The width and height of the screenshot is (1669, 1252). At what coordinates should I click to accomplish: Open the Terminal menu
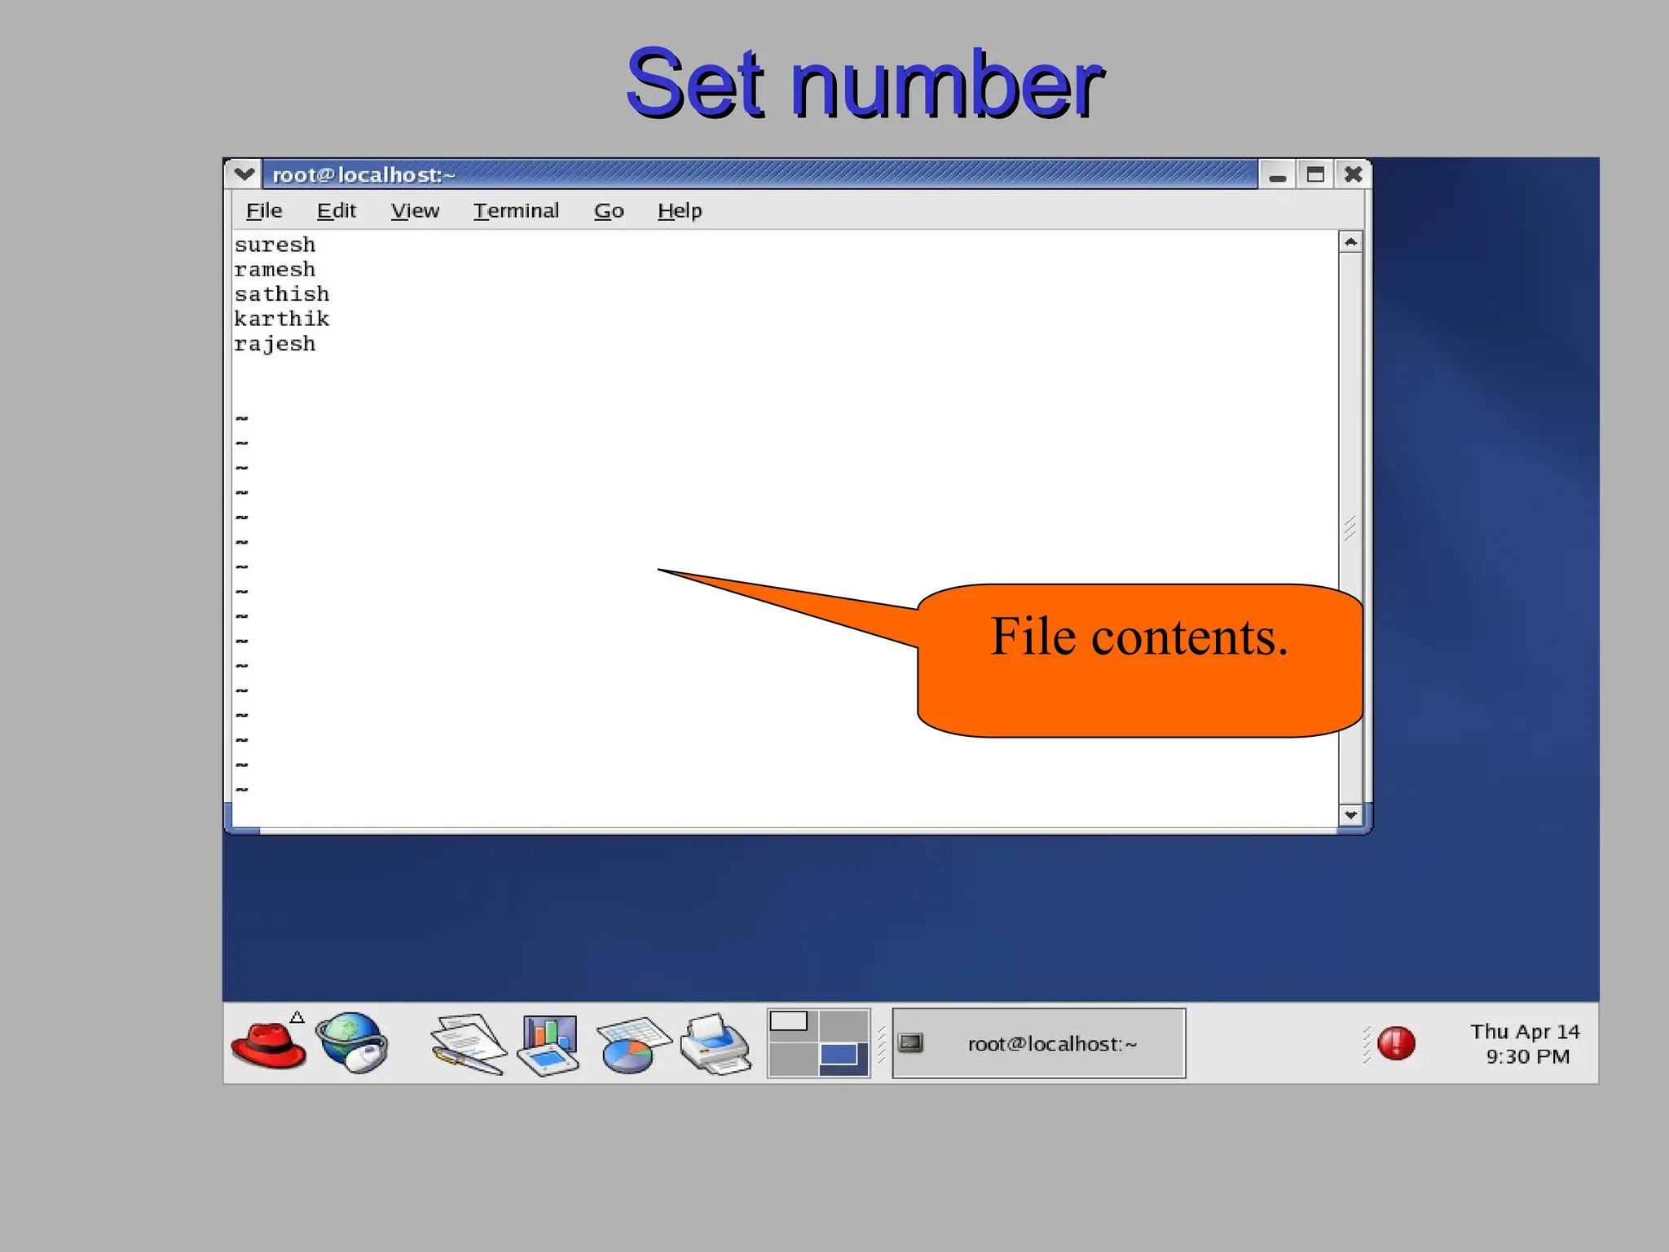(516, 211)
